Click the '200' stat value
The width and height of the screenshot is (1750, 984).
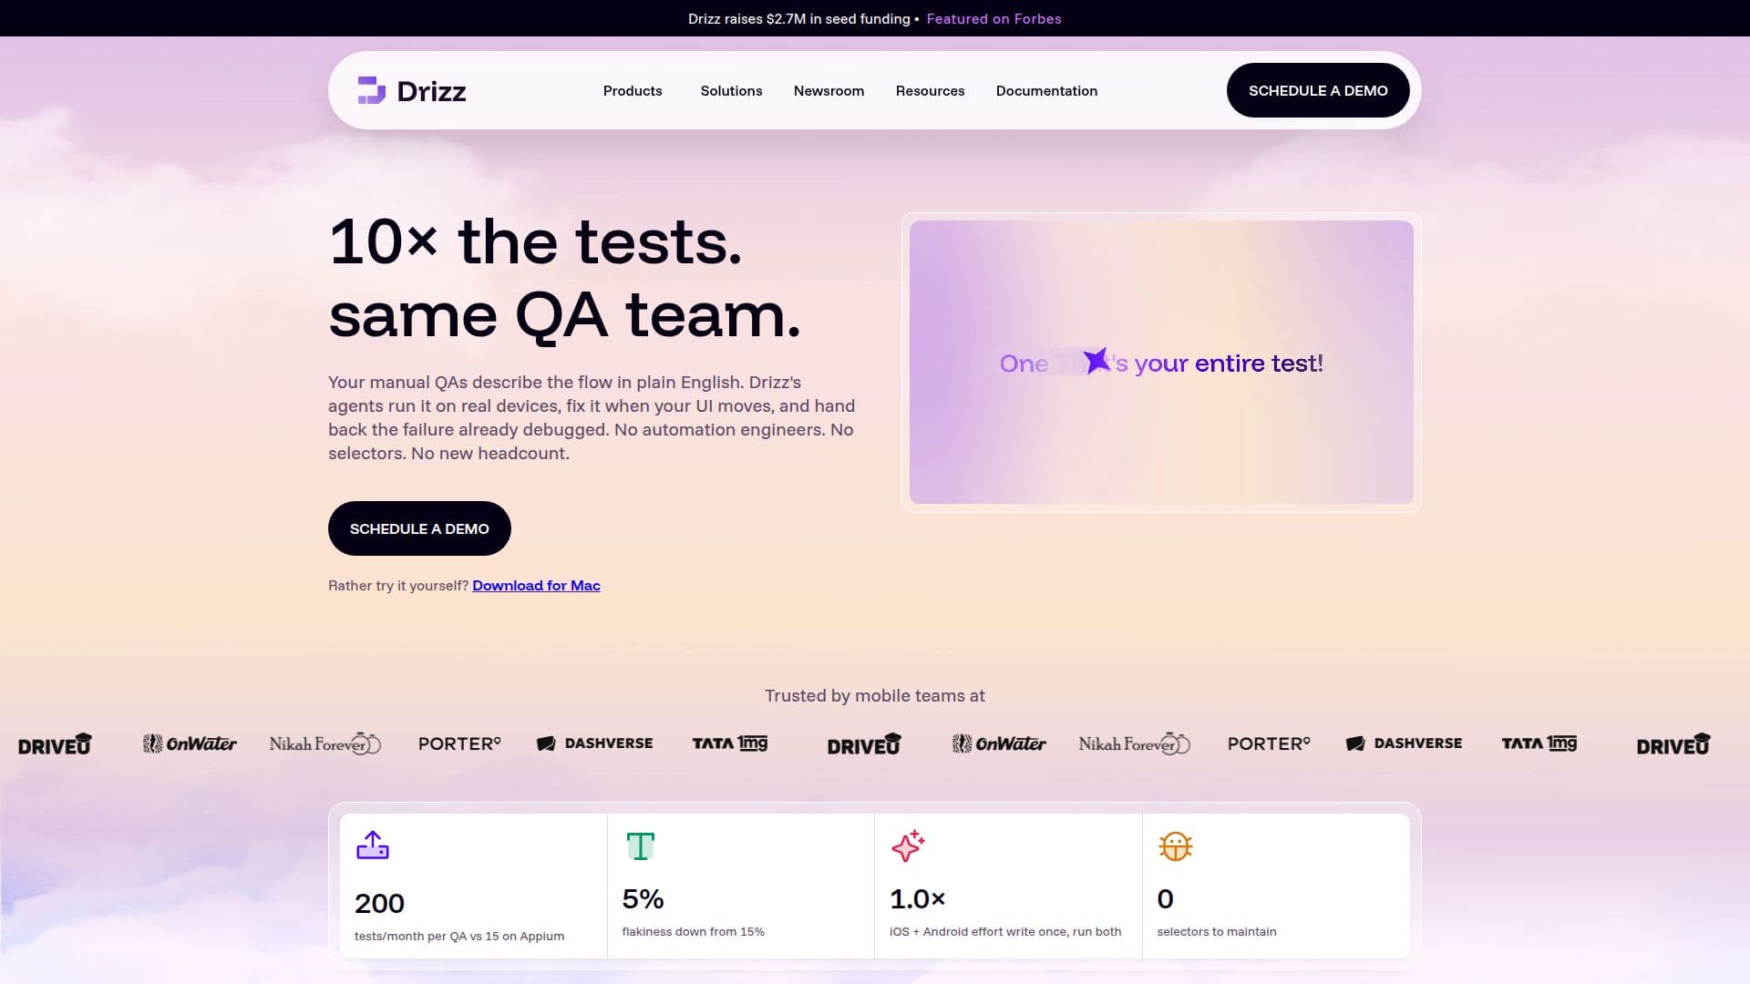[379, 903]
